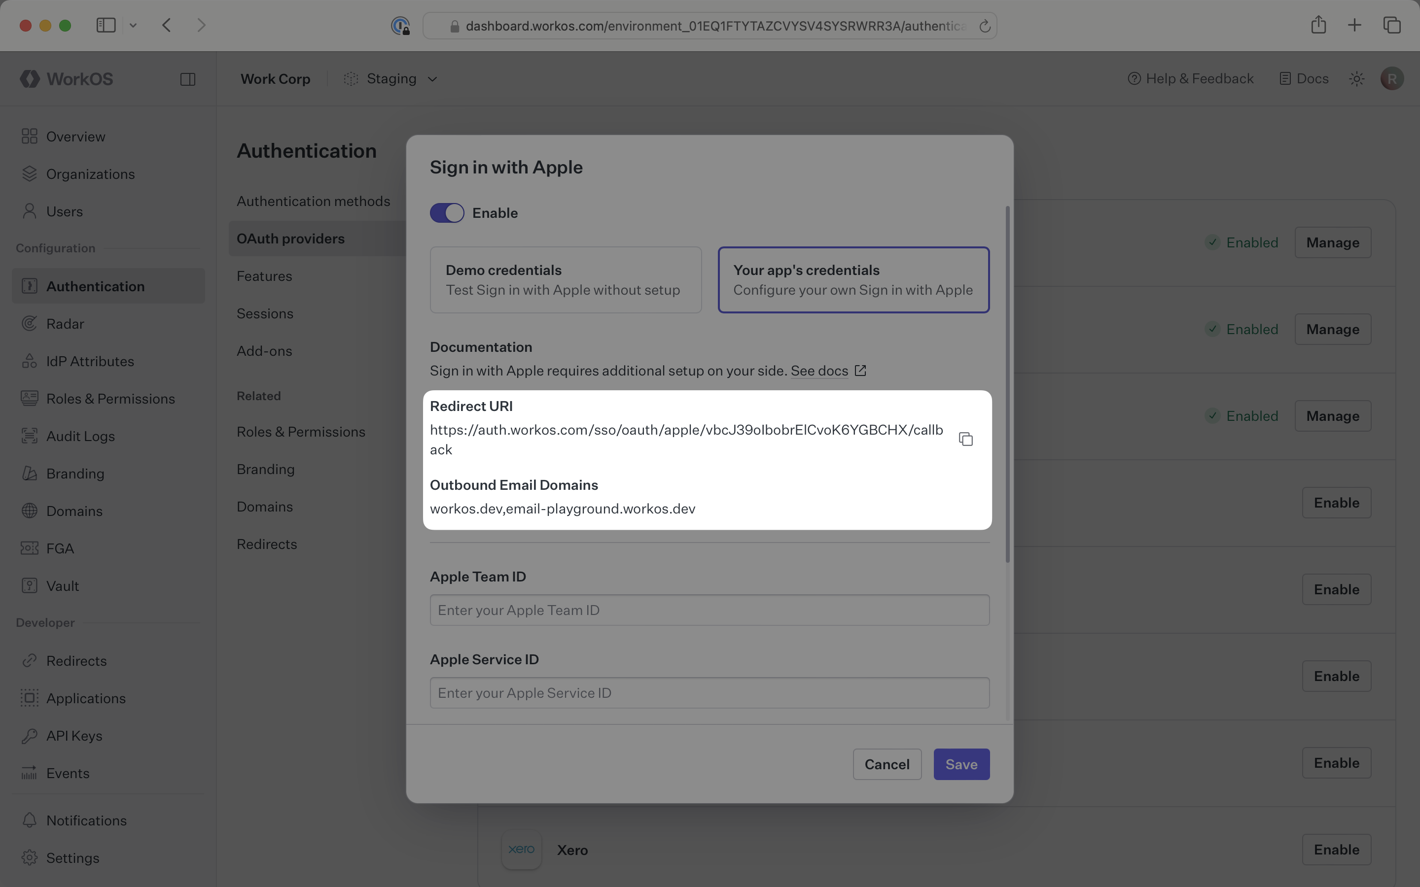Click the external link icon beside See docs
Viewport: 1420px width, 887px height.
[860, 371]
